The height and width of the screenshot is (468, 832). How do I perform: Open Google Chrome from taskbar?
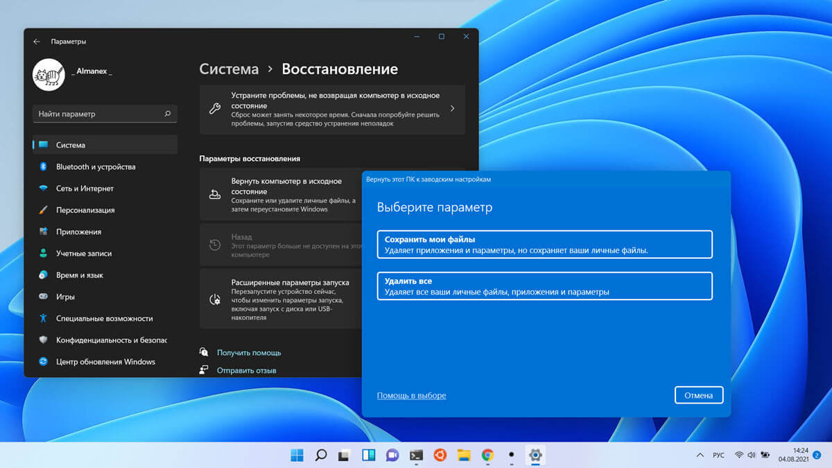tap(487, 456)
